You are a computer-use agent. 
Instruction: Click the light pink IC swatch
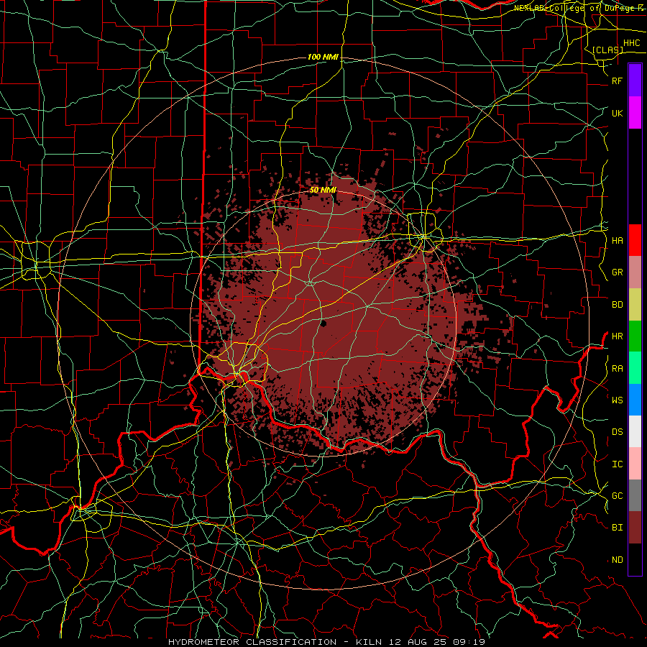point(635,464)
